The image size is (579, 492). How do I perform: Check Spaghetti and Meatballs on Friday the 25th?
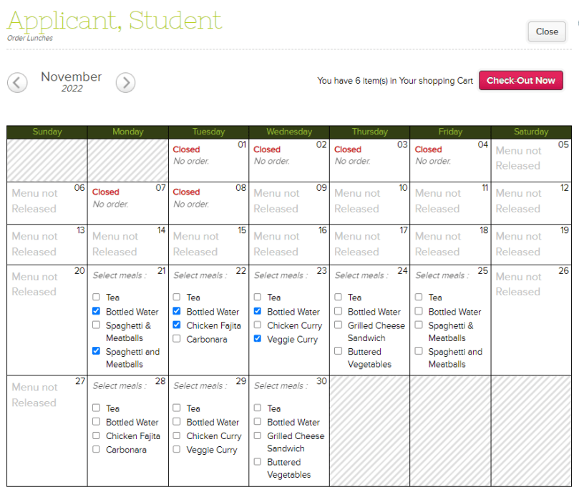[419, 351]
